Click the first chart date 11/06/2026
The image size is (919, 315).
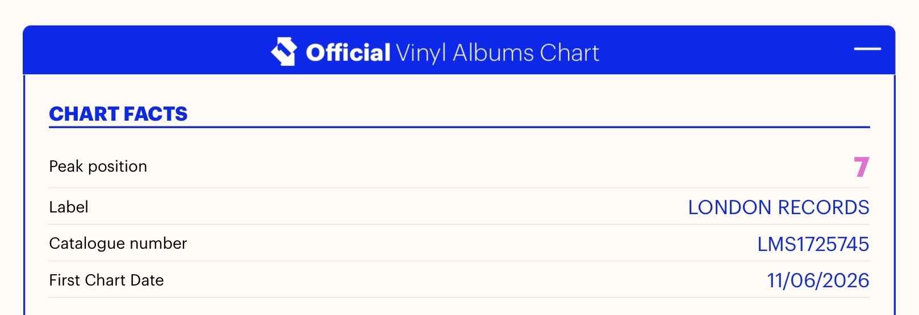[x=818, y=280]
